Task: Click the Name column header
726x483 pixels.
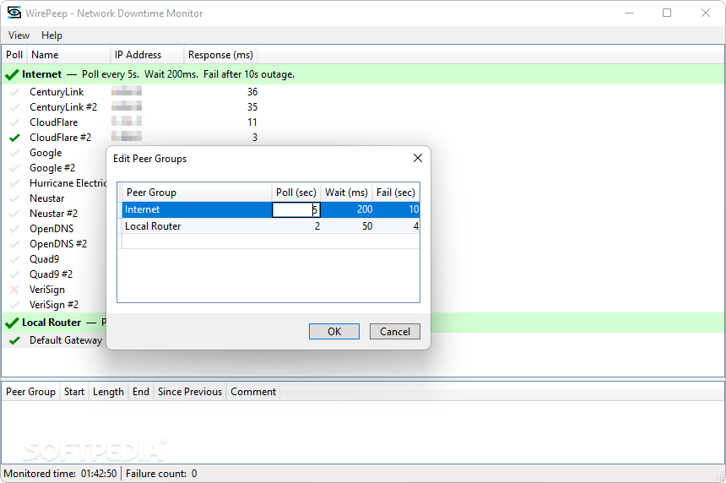Action: tap(68, 55)
